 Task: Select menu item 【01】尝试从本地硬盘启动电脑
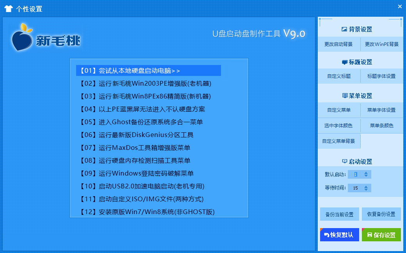[x=148, y=70]
